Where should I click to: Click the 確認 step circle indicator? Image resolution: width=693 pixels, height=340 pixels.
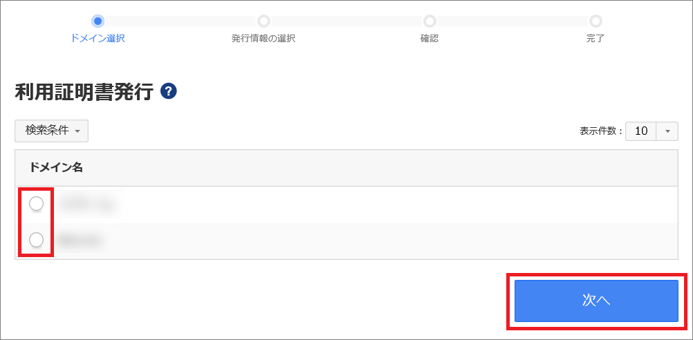pos(429,21)
